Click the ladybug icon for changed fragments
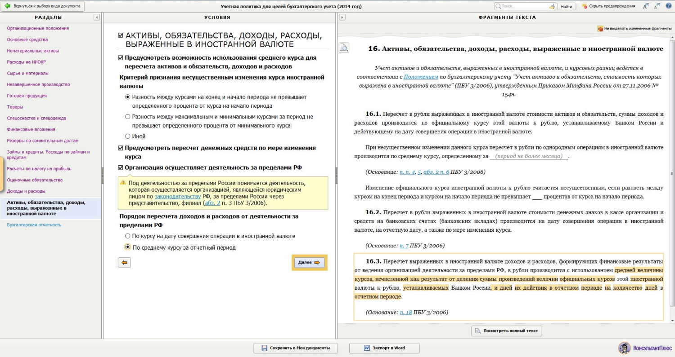 click(600, 28)
